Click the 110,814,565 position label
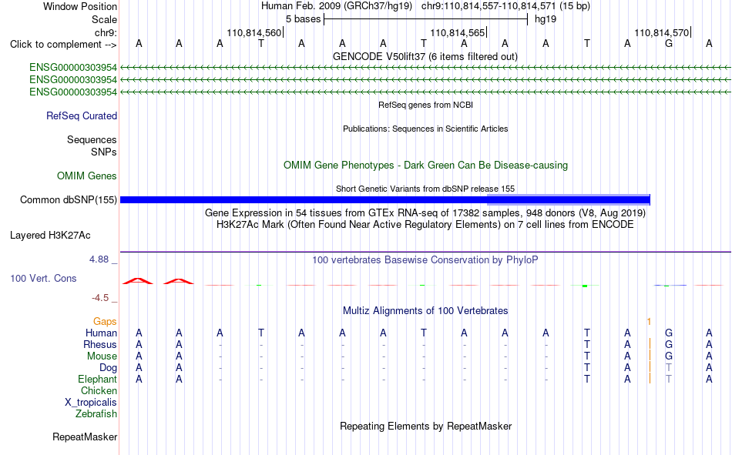The image size is (732, 455). click(x=458, y=32)
